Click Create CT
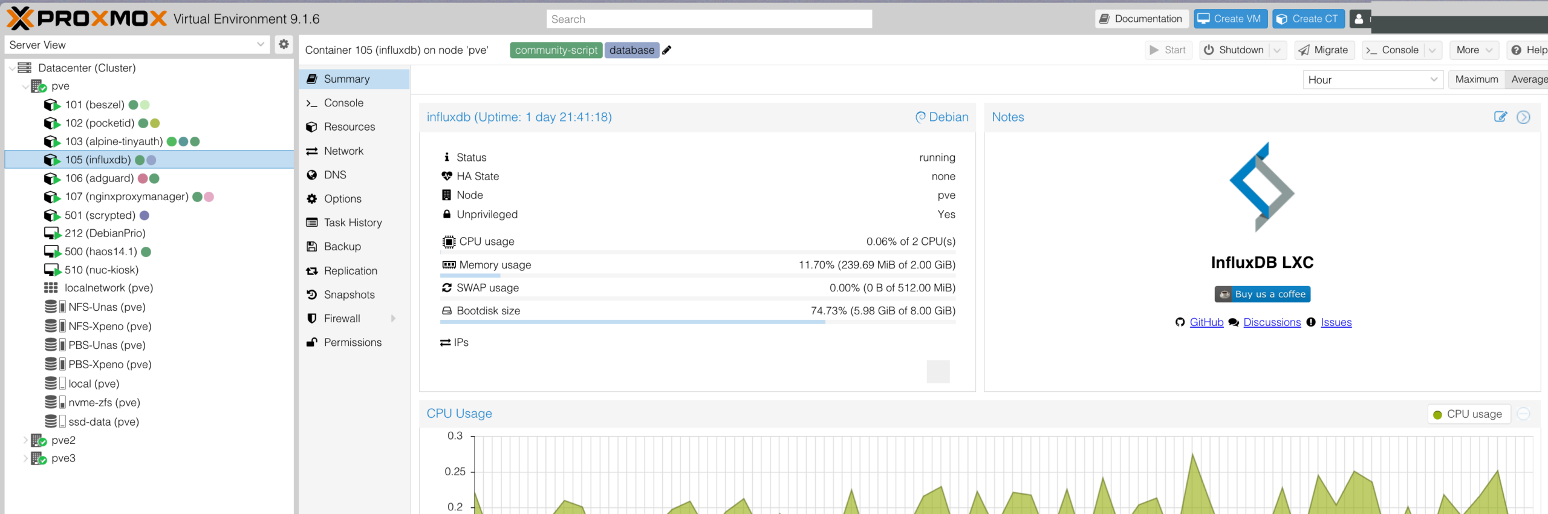The width and height of the screenshot is (1548, 514). (x=1309, y=19)
